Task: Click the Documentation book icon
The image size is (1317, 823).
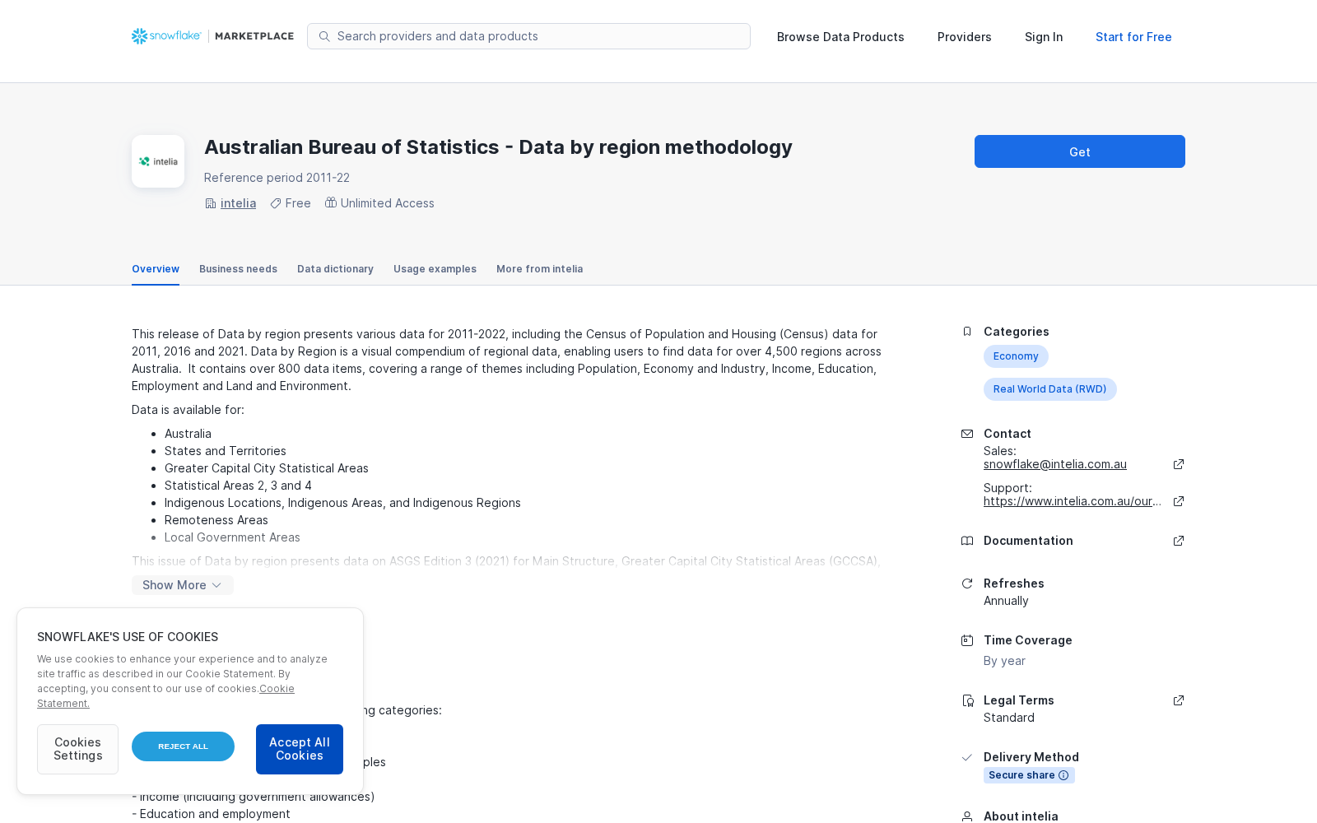Action: pyautogui.click(x=967, y=541)
